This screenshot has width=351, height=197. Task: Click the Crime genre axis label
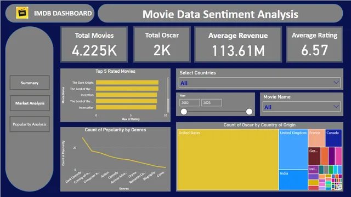click(161, 174)
